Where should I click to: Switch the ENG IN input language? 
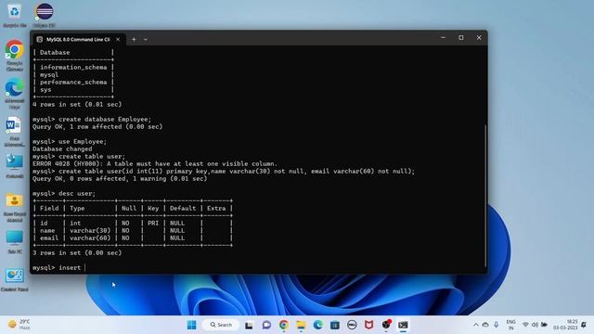[510, 325]
